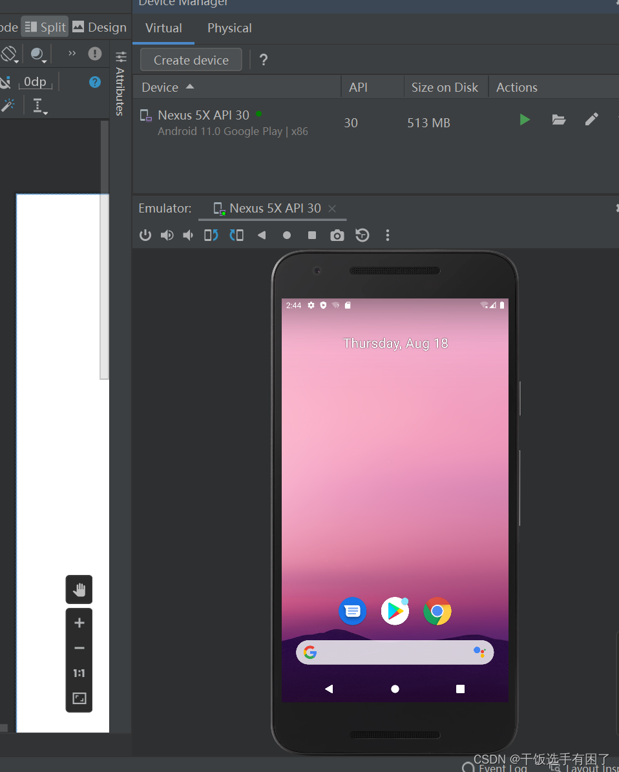Click the Create device button

pos(190,59)
